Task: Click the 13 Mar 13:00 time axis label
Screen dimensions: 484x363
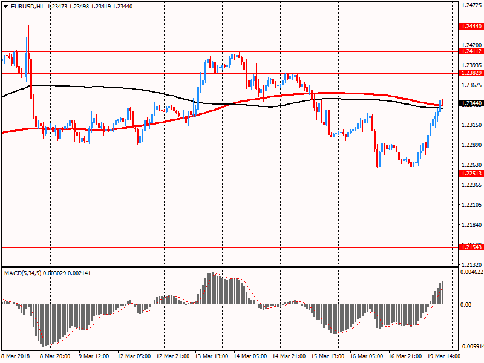Action: (x=211, y=356)
